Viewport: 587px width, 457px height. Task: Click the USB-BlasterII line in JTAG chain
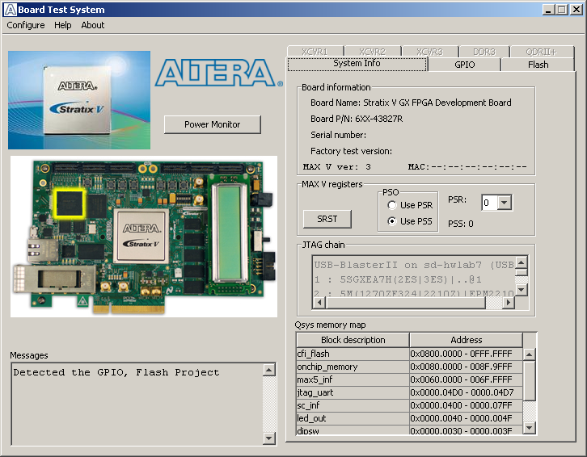coord(414,265)
